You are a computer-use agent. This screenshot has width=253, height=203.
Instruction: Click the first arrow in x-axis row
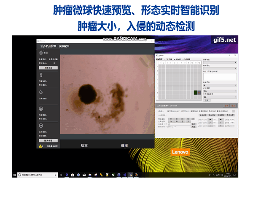click(210, 119)
